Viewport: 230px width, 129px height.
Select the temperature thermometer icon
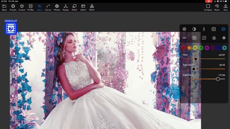204,29
